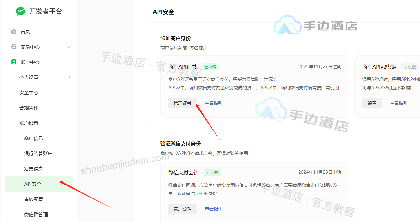Click 设置 button for APIv2密钥
The image size is (420, 222).
click(x=372, y=103)
